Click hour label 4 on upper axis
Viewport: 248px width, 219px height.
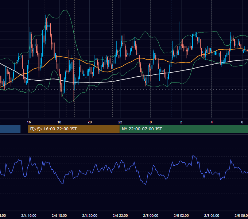click(x=212, y=122)
